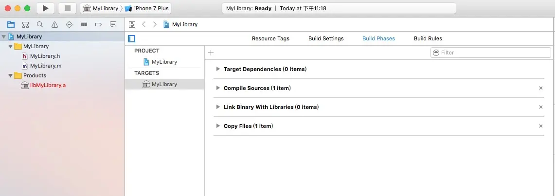Click the Link Binary With Libraries title
The height and width of the screenshot is (196, 555).
[271, 107]
